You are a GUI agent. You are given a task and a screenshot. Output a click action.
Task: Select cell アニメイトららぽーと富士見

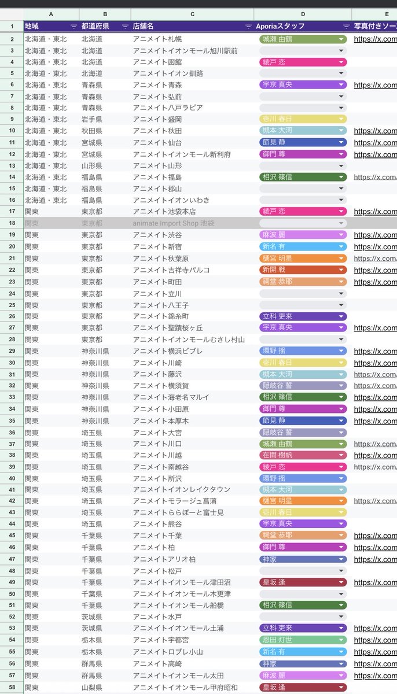(x=192, y=512)
